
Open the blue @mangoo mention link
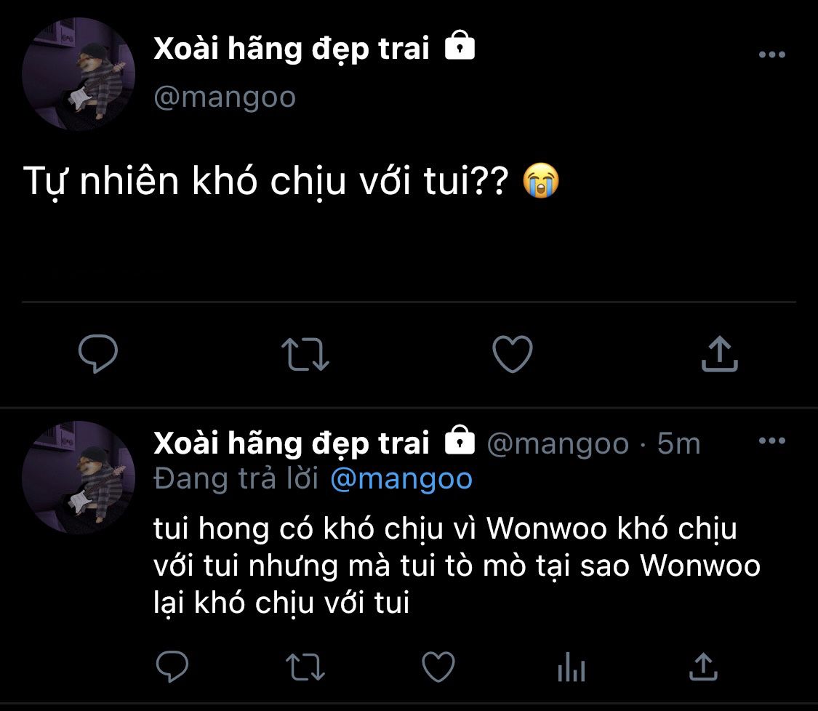click(x=401, y=479)
